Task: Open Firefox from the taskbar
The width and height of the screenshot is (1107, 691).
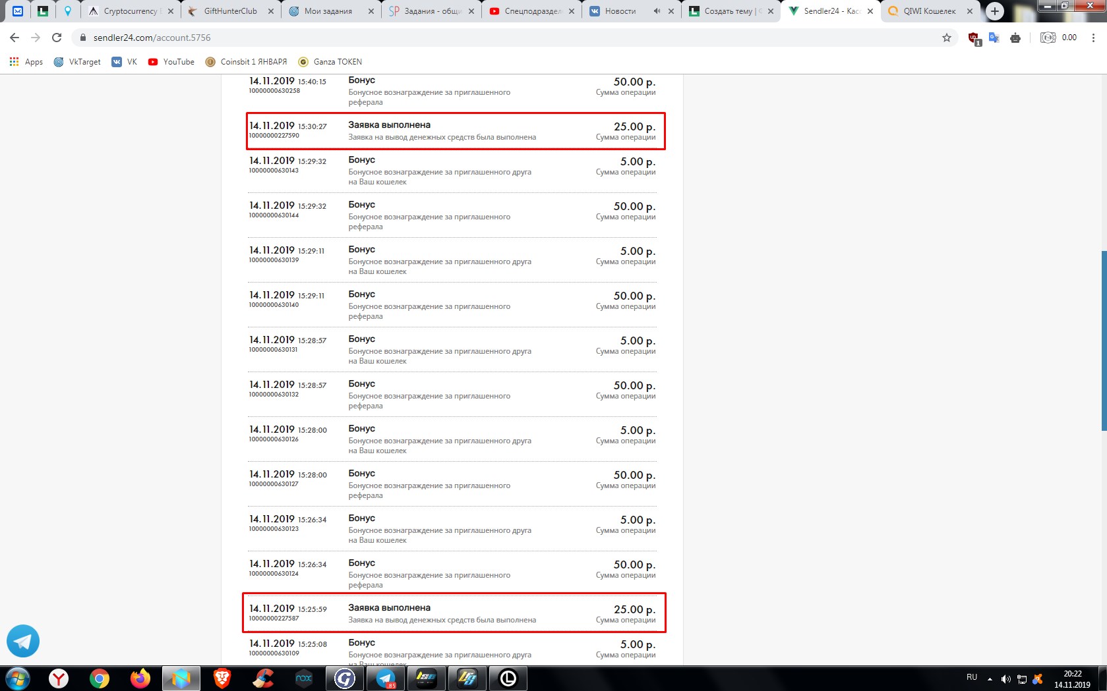Action: (140, 678)
